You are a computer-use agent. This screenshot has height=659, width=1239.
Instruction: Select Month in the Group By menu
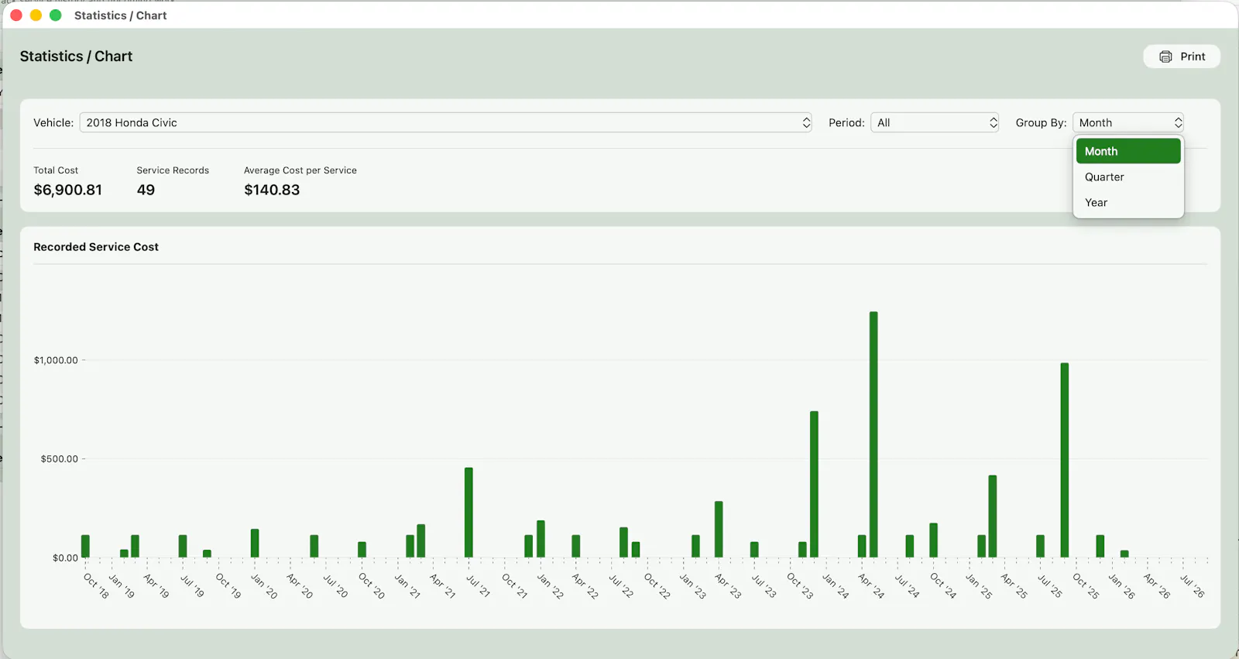pyautogui.click(x=1128, y=151)
